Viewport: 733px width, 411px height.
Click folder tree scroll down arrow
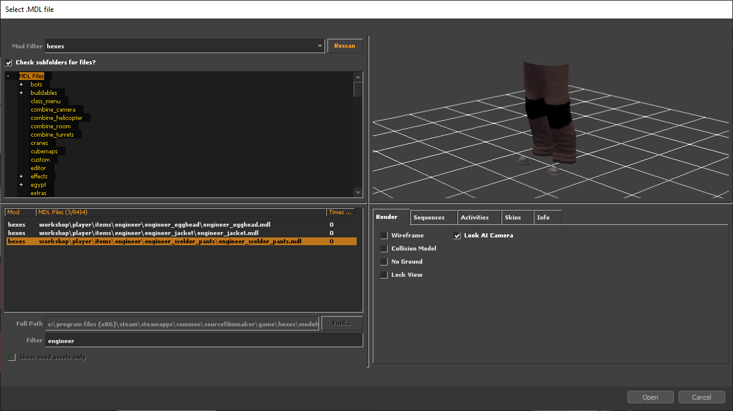pyautogui.click(x=358, y=193)
